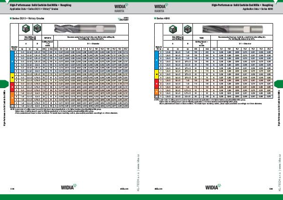Select 'Material Group' header in DQ13 table
Image resolution: width=283 pixels, height=200 pixels.
click(x=14, y=48)
